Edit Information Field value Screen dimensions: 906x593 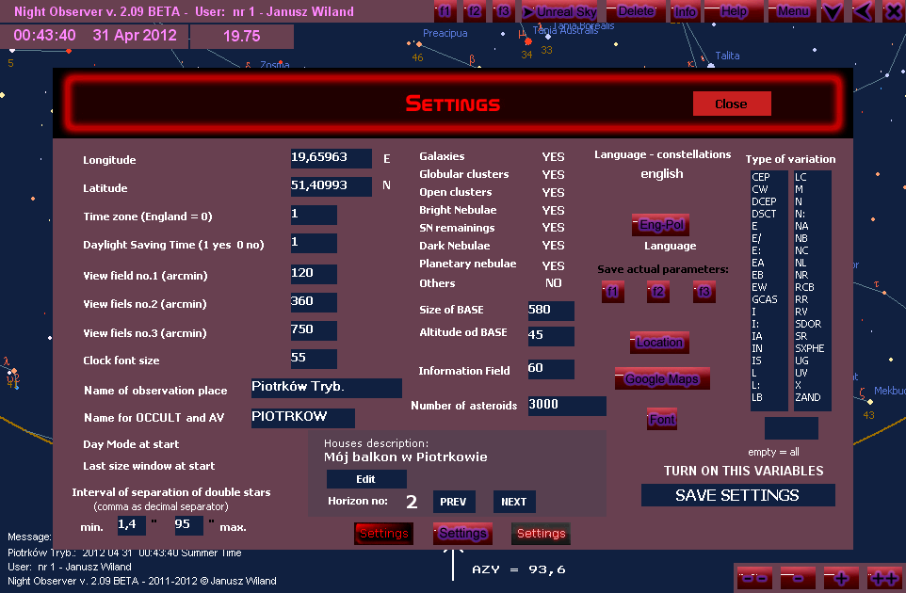551,369
